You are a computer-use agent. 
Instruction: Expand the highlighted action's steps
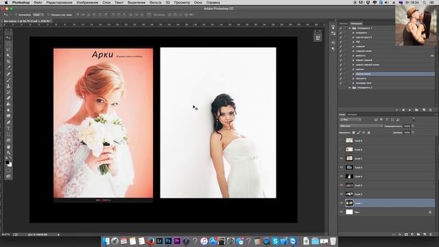coord(353,74)
